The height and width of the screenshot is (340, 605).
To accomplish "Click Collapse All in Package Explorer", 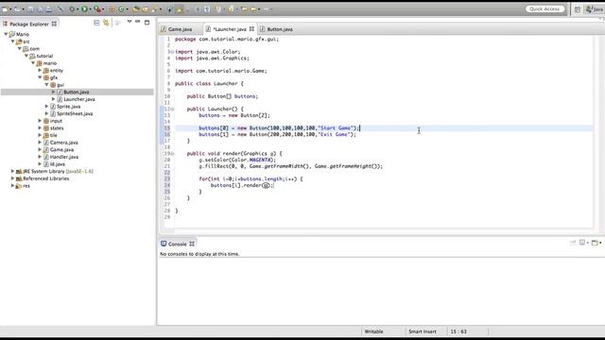I will (96, 23).
